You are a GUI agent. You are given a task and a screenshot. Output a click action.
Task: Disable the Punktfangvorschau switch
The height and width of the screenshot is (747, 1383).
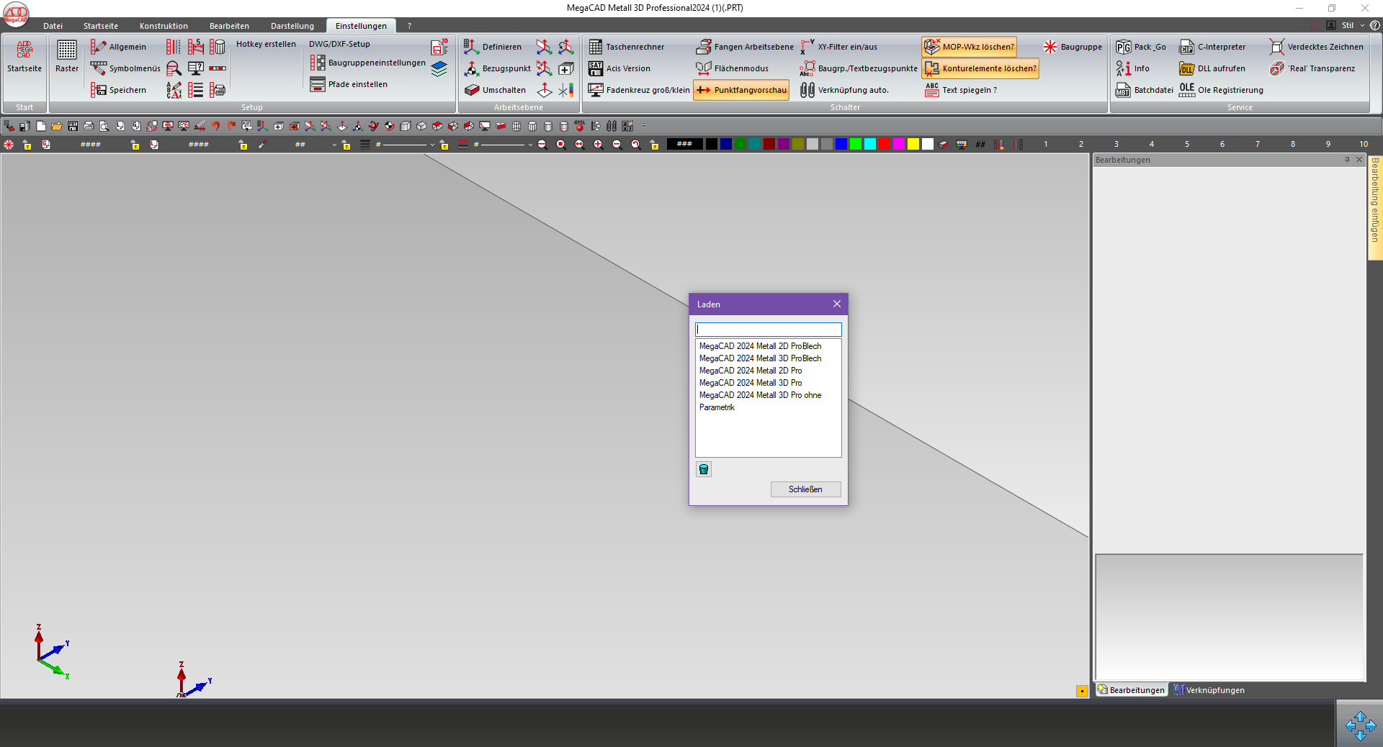[741, 90]
